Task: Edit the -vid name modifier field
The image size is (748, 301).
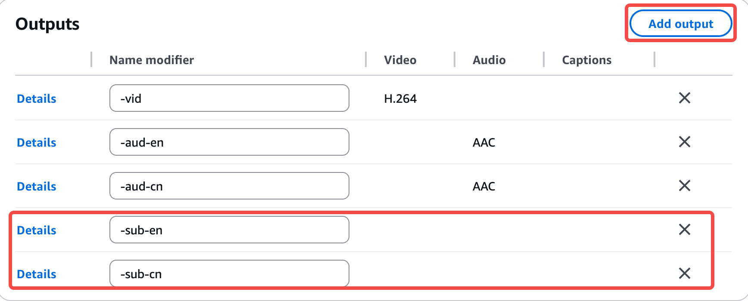Action: pyautogui.click(x=229, y=98)
